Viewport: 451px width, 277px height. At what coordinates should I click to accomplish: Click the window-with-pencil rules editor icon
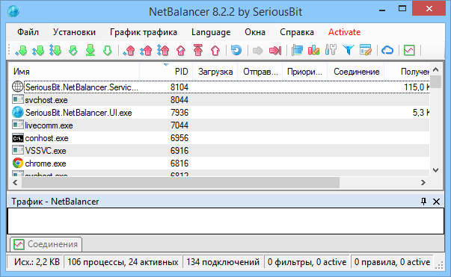click(x=366, y=50)
